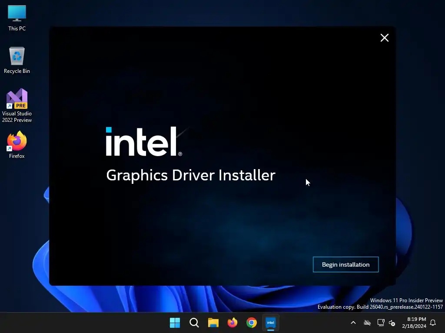
Task: Click the Intel logo in installer
Action: (144, 141)
